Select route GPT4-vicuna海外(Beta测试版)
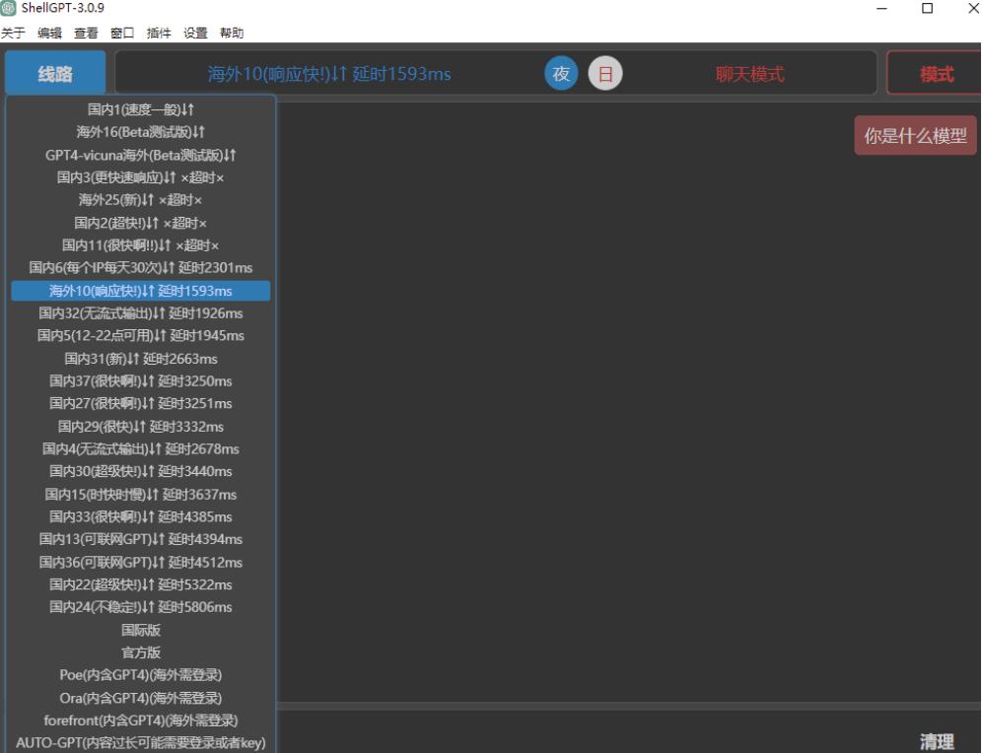The height and width of the screenshot is (753, 983). tap(140, 155)
